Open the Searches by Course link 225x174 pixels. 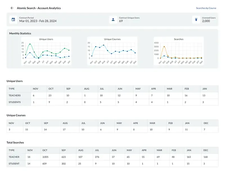[206, 8]
